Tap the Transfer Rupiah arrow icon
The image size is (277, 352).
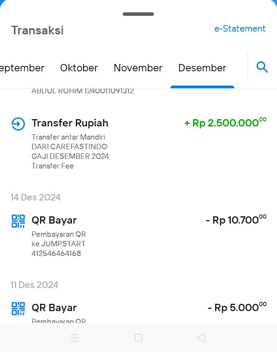point(18,124)
